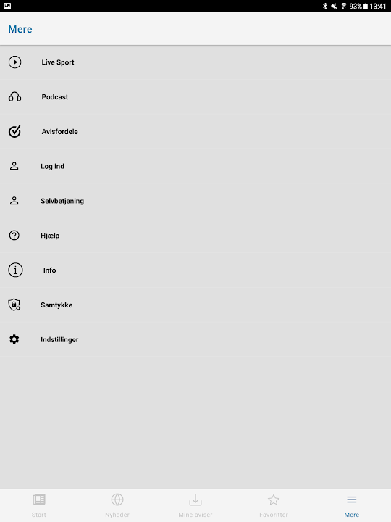Screen dimensions: 391x522
Task: Choose the Selvbetjening menu entry
Action: tap(195, 201)
